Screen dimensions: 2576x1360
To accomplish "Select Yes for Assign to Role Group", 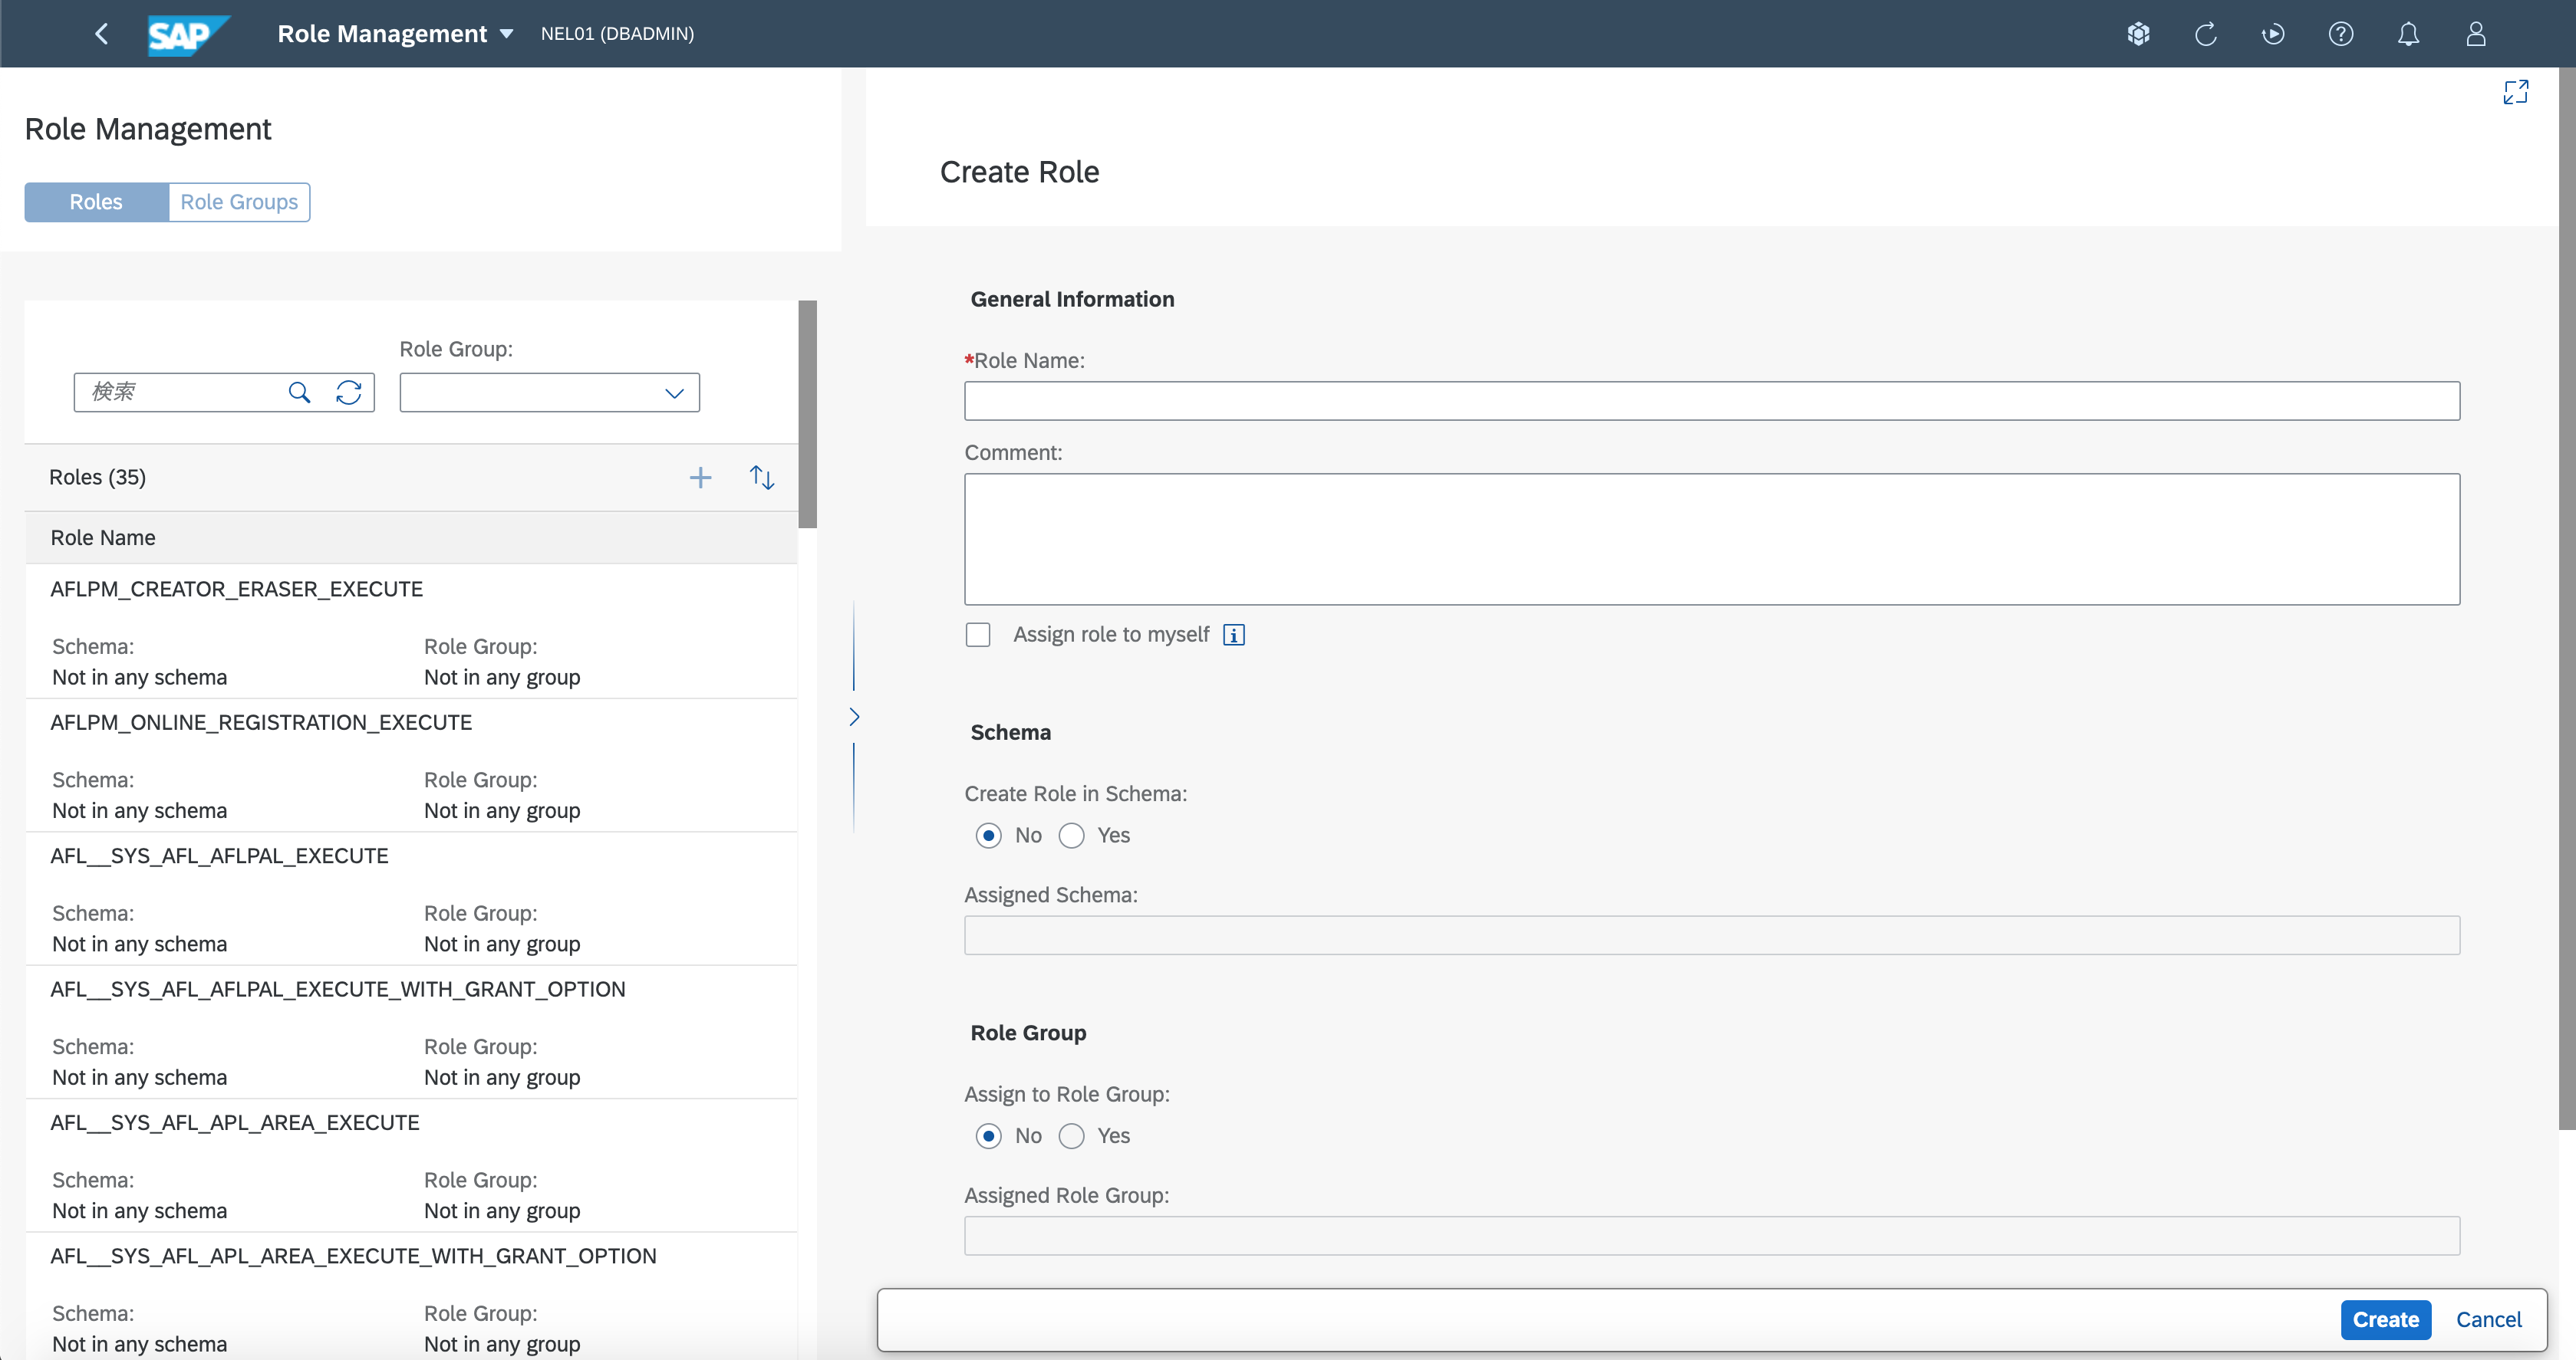I will (1072, 1136).
